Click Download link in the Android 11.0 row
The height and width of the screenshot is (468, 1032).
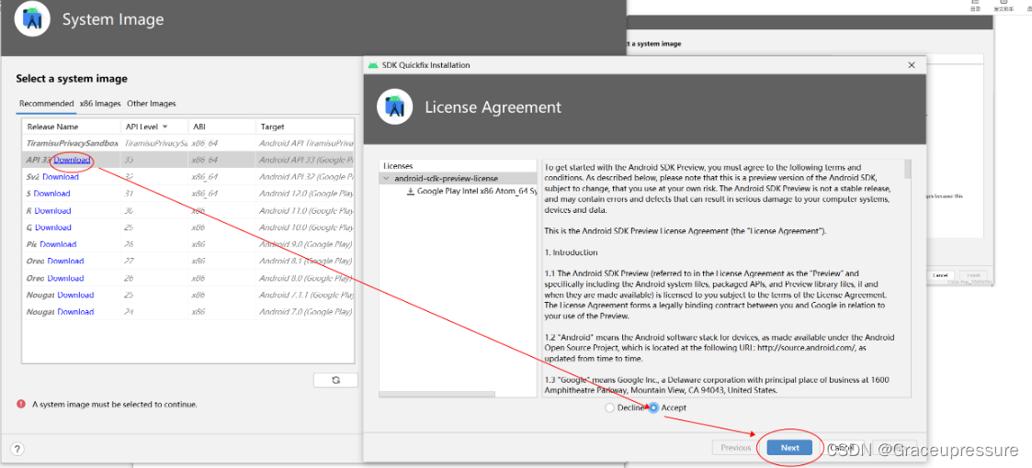(52, 211)
